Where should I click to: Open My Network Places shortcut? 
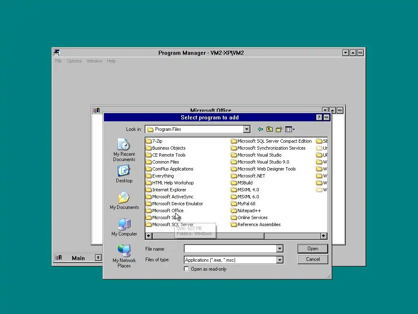pos(124,256)
